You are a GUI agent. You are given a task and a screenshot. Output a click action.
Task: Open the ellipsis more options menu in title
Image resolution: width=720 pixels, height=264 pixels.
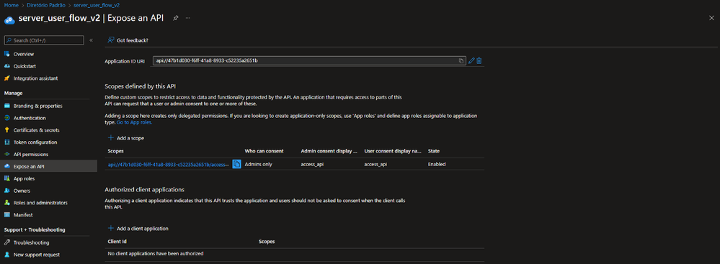pyautogui.click(x=188, y=18)
